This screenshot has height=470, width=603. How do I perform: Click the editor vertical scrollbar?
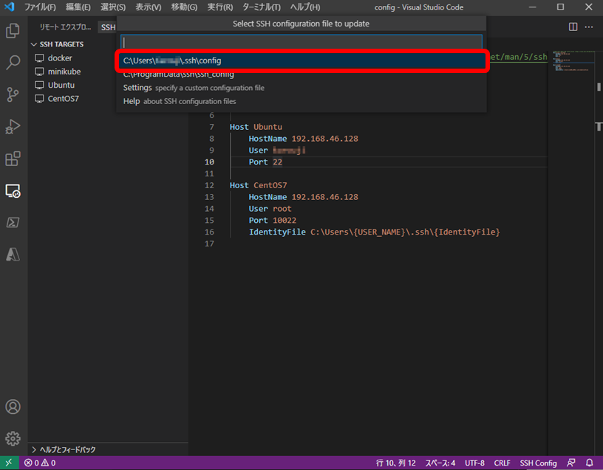tap(599, 87)
